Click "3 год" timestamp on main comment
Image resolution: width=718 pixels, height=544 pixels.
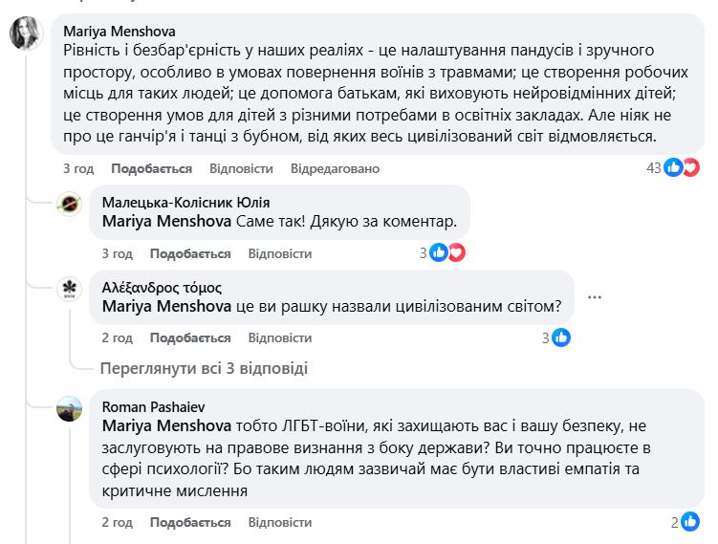point(78,168)
